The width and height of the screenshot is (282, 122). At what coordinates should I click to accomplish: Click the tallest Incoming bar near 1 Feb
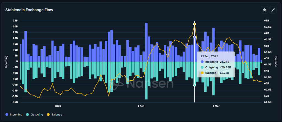(x=146, y=42)
